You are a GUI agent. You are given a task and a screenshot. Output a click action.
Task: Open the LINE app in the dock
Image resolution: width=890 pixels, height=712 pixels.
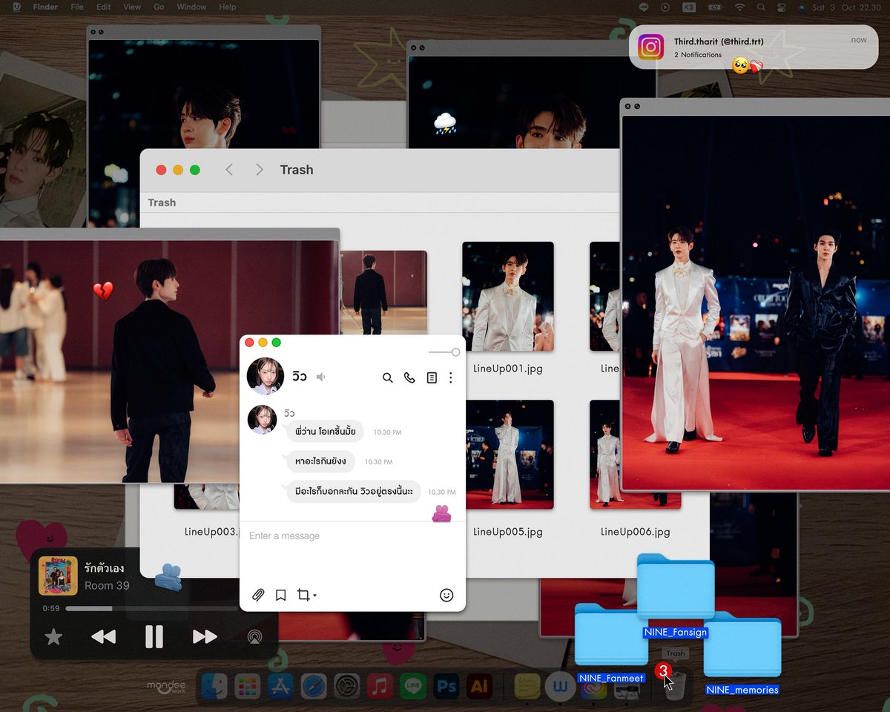tap(413, 687)
